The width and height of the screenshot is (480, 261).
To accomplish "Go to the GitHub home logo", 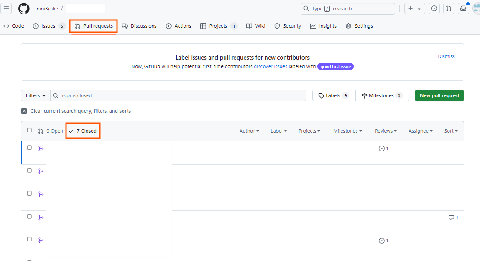I will 24,9.
